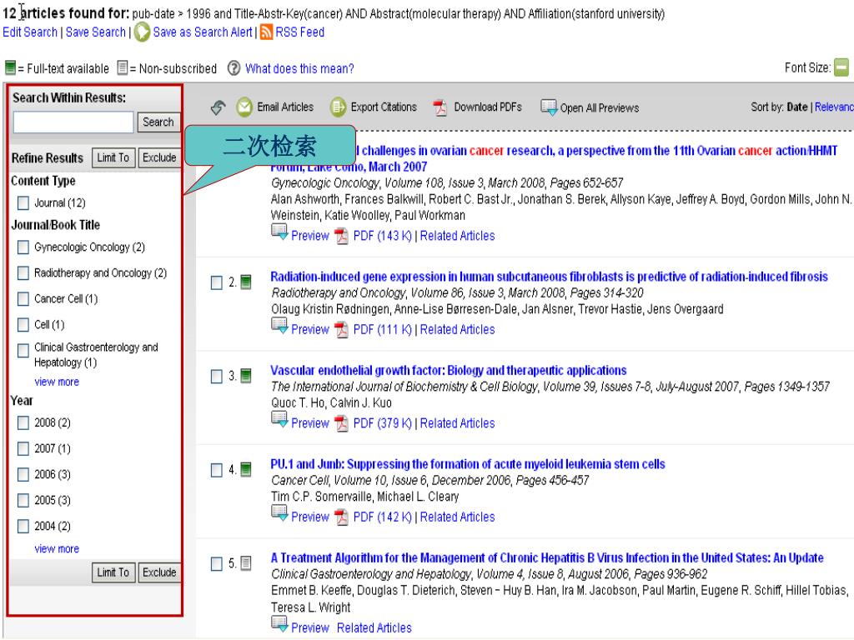854x640 pixels.
Task: Expand 'view more' under the Year list
Action: pos(57,549)
